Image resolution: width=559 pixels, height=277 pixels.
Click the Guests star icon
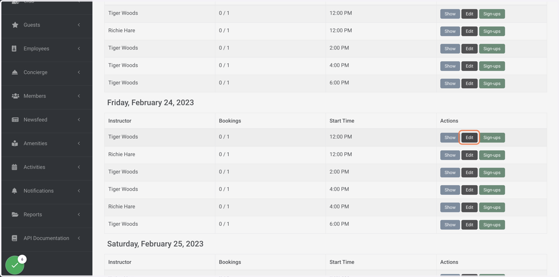pyautogui.click(x=15, y=25)
